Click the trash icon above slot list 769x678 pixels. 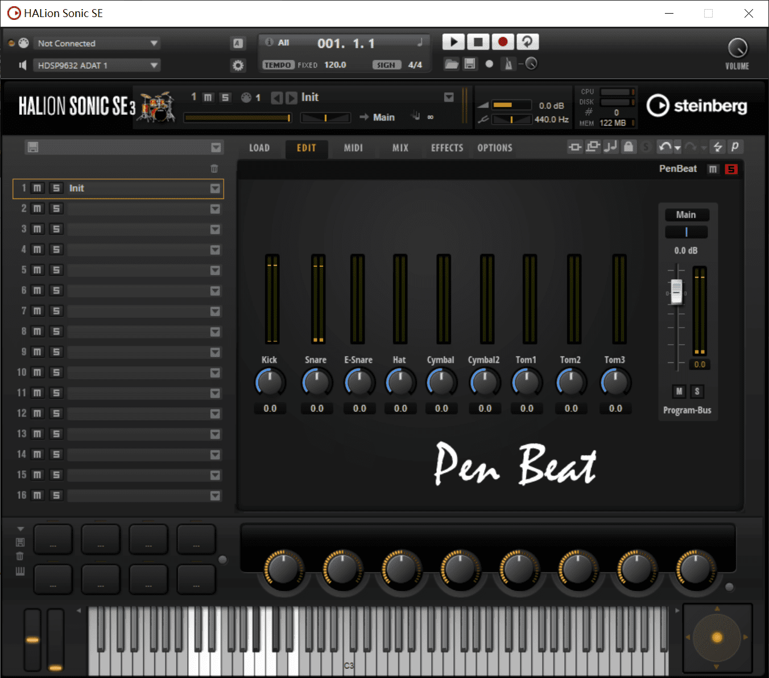click(214, 168)
